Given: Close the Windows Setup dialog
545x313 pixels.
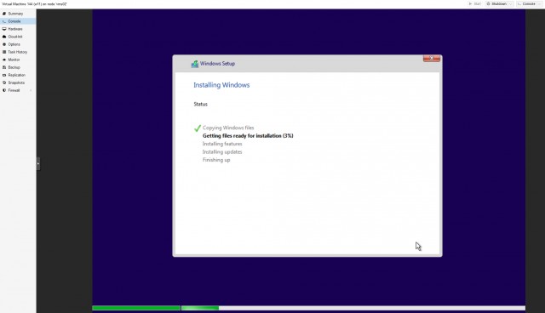Looking at the screenshot, I should (x=432, y=59).
